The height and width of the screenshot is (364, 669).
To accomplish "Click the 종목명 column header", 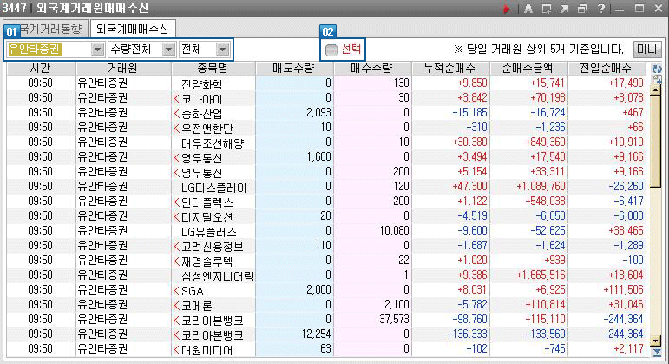I will [x=213, y=69].
